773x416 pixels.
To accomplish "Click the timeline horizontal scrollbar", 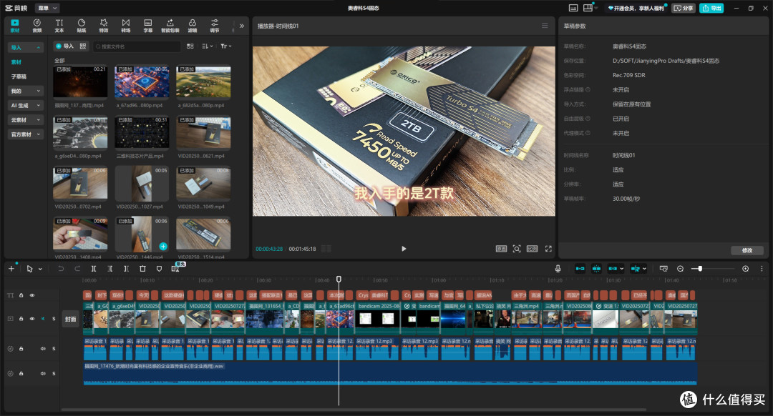I will 354,409.
